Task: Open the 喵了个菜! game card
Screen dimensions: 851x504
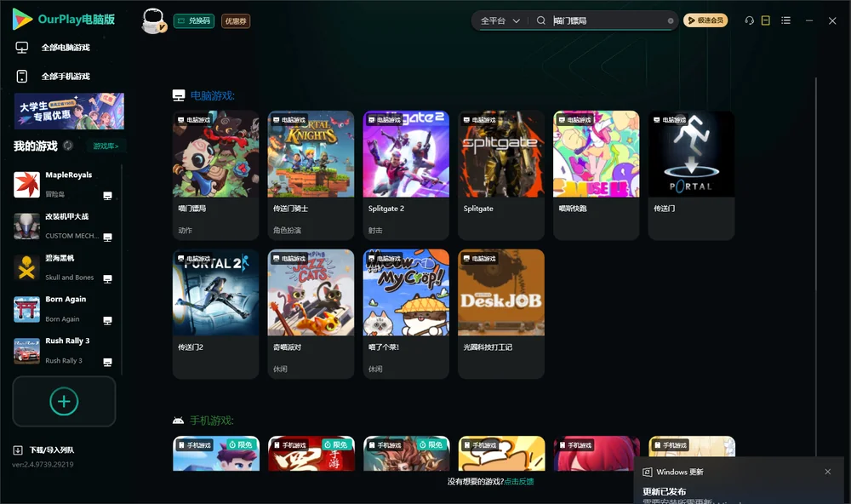Action: [406, 314]
